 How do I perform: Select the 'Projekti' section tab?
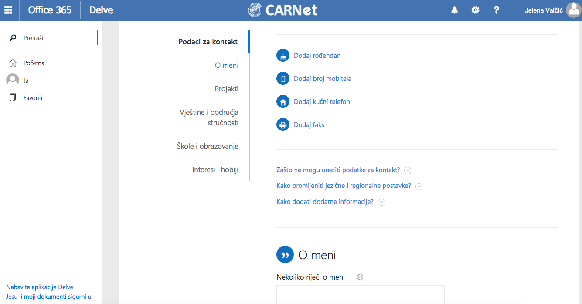227,89
